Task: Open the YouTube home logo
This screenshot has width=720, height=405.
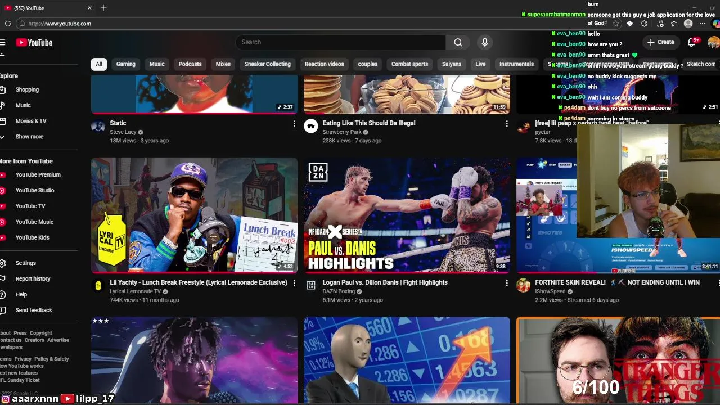Action: point(34,43)
